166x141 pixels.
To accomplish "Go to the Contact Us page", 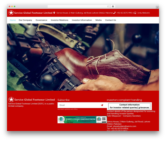I will tap(111, 20).
